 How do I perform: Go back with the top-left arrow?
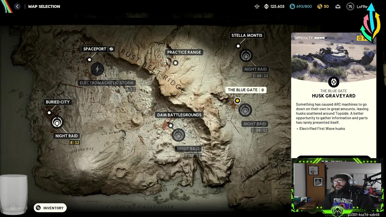pyautogui.click(x=17, y=6)
